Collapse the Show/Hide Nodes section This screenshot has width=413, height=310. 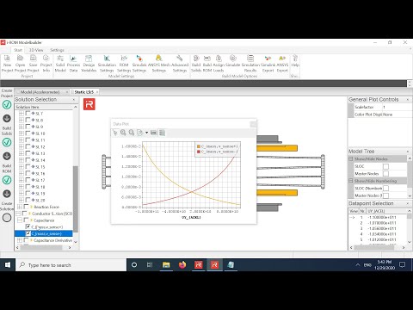pos(350,158)
